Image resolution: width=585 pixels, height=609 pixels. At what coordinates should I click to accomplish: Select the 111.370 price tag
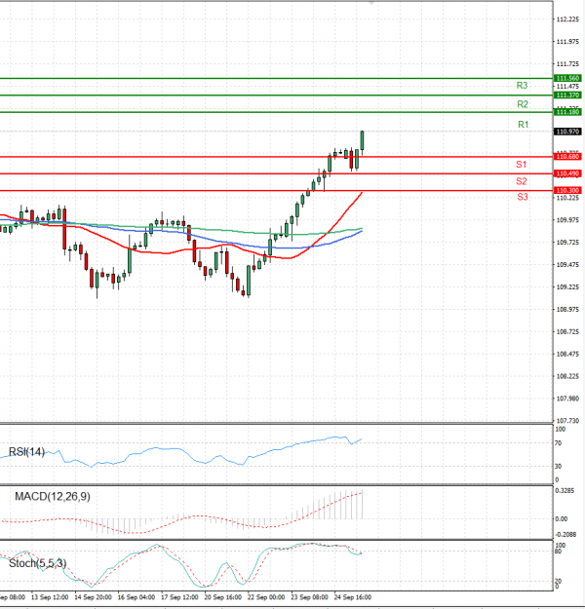(567, 95)
